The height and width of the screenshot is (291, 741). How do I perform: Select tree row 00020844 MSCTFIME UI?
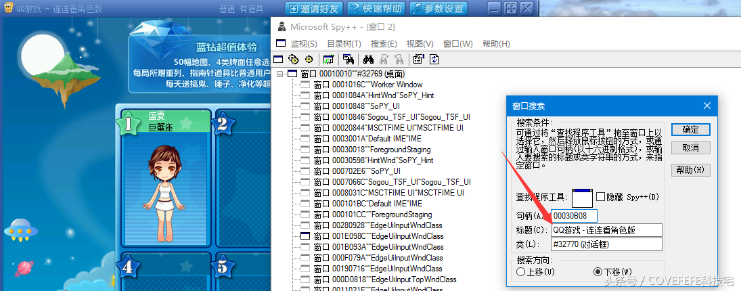coord(388,128)
